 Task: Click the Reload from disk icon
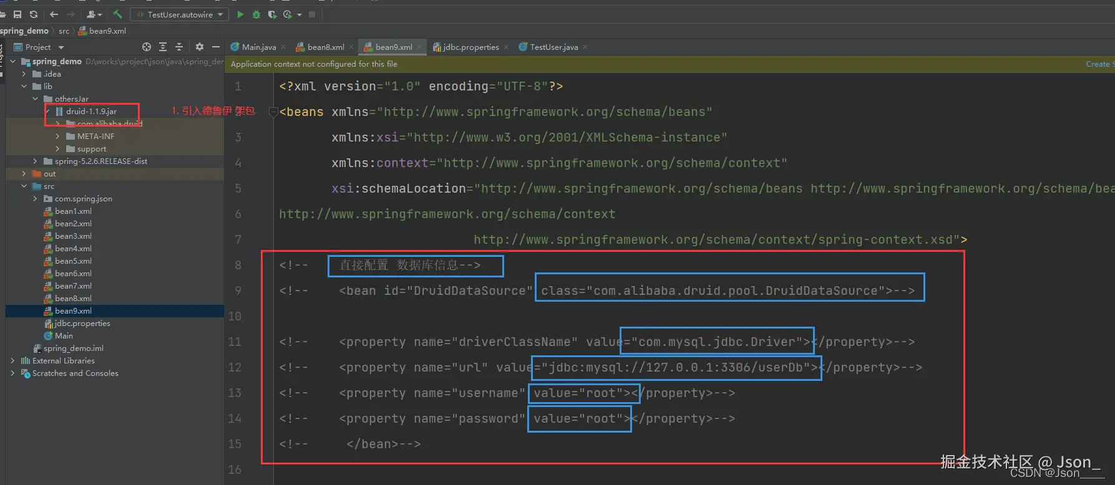(x=34, y=14)
